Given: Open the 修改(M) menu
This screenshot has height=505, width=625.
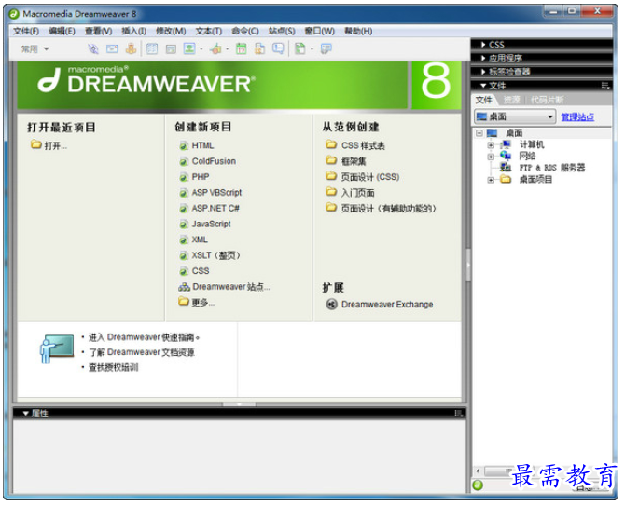Looking at the screenshot, I should coord(171,31).
